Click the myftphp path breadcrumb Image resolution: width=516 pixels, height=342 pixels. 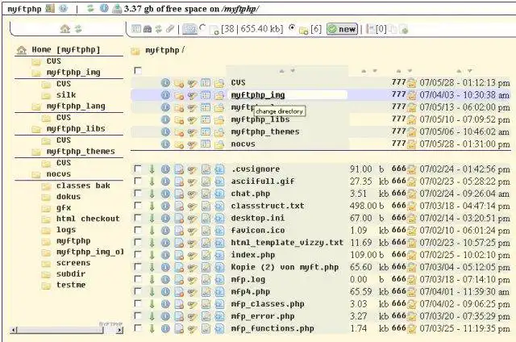(x=162, y=50)
